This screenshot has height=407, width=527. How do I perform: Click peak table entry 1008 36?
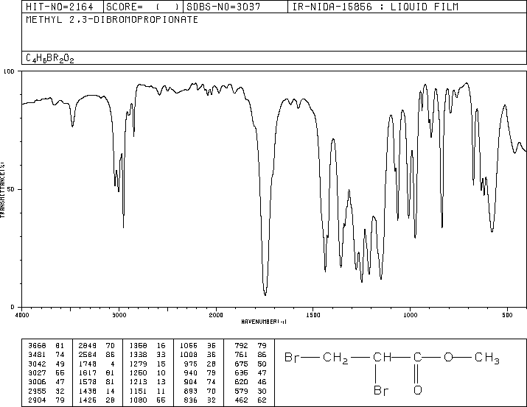198,355
